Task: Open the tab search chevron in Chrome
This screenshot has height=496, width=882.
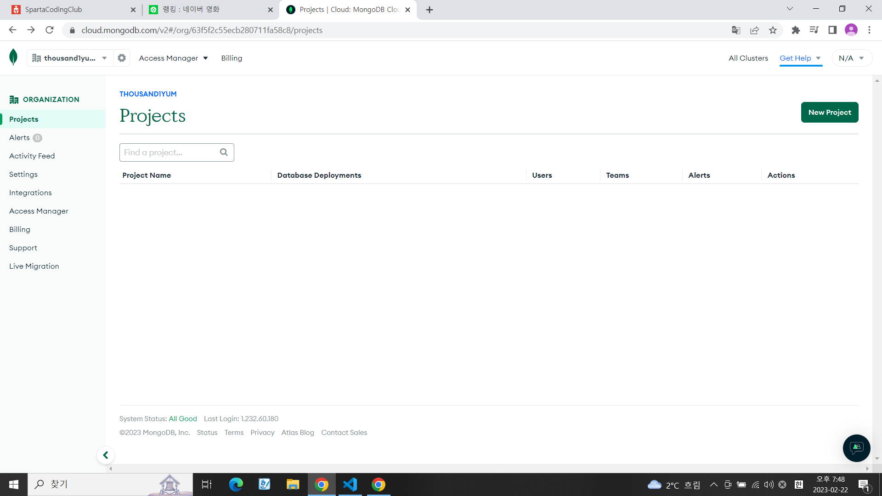Action: [x=790, y=9]
